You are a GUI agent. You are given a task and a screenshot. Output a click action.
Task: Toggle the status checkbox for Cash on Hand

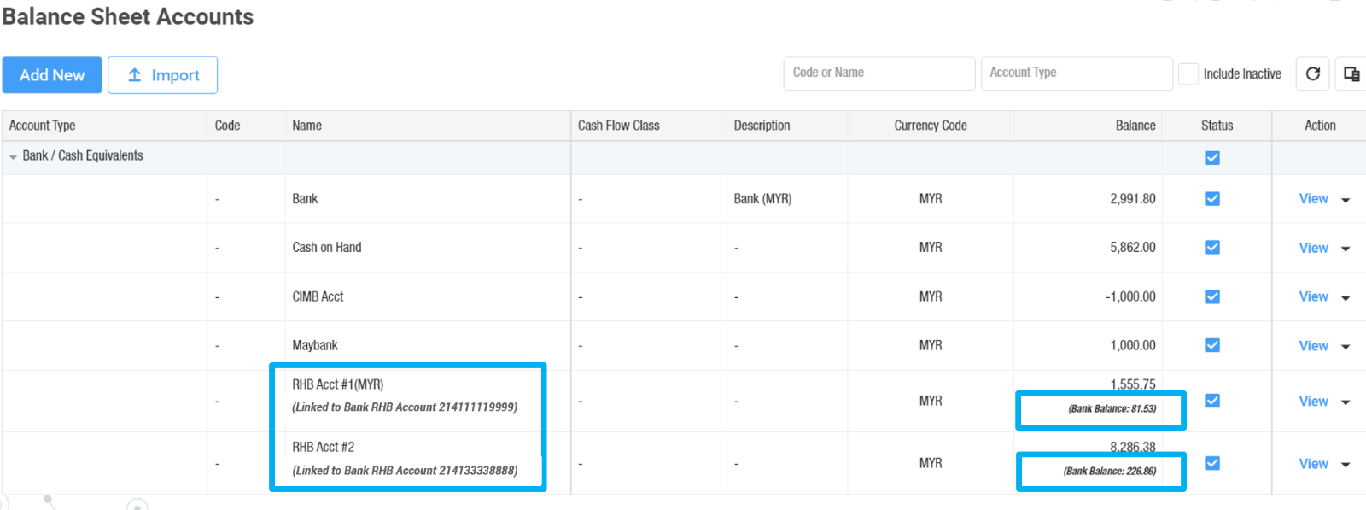tap(1212, 247)
